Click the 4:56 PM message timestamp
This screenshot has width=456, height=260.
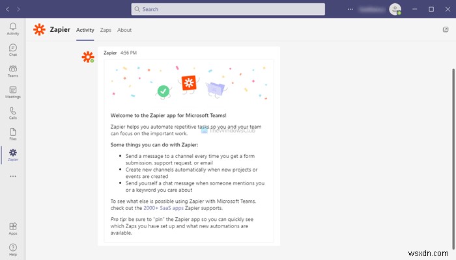pos(128,53)
